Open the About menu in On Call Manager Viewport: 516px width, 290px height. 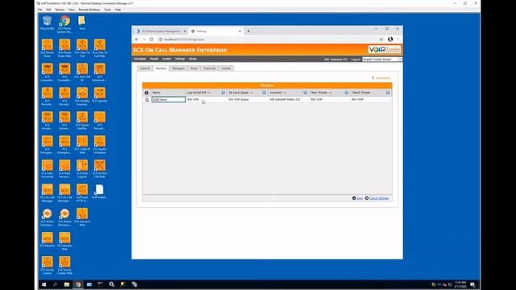(x=193, y=59)
